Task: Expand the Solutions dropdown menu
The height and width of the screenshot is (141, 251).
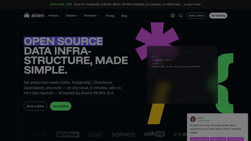Action: [73, 16]
